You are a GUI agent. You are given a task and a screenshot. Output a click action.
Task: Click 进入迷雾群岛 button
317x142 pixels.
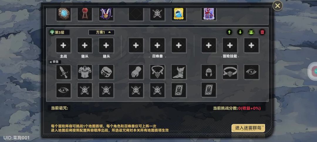point(248,128)
